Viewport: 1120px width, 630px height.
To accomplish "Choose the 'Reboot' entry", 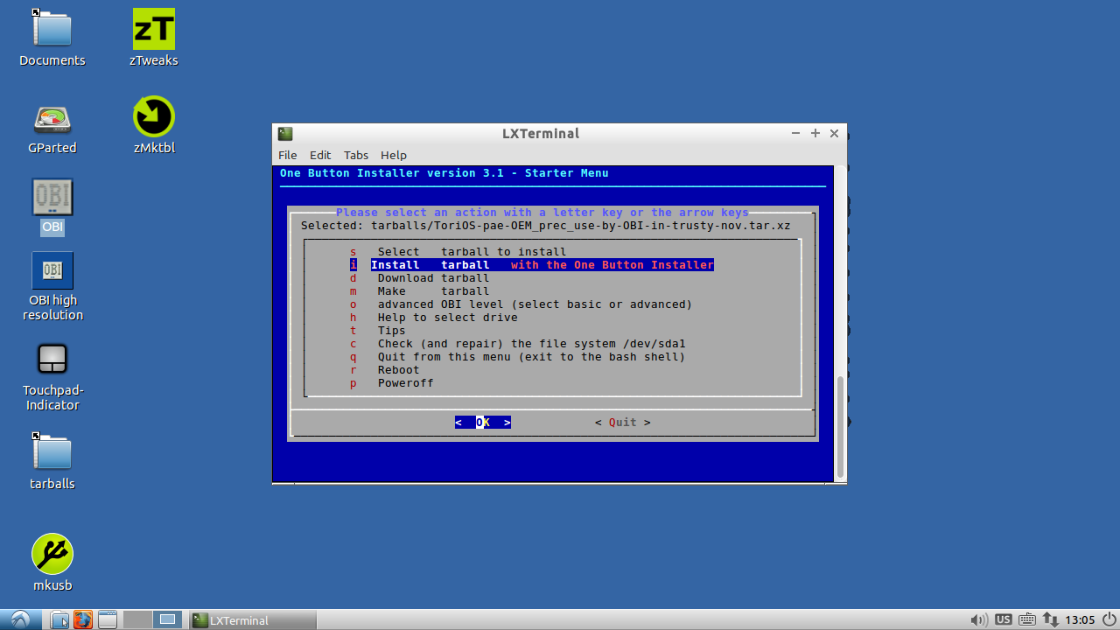I will tap(385, 370).
